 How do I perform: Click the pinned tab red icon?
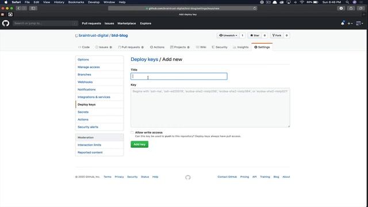2,14
